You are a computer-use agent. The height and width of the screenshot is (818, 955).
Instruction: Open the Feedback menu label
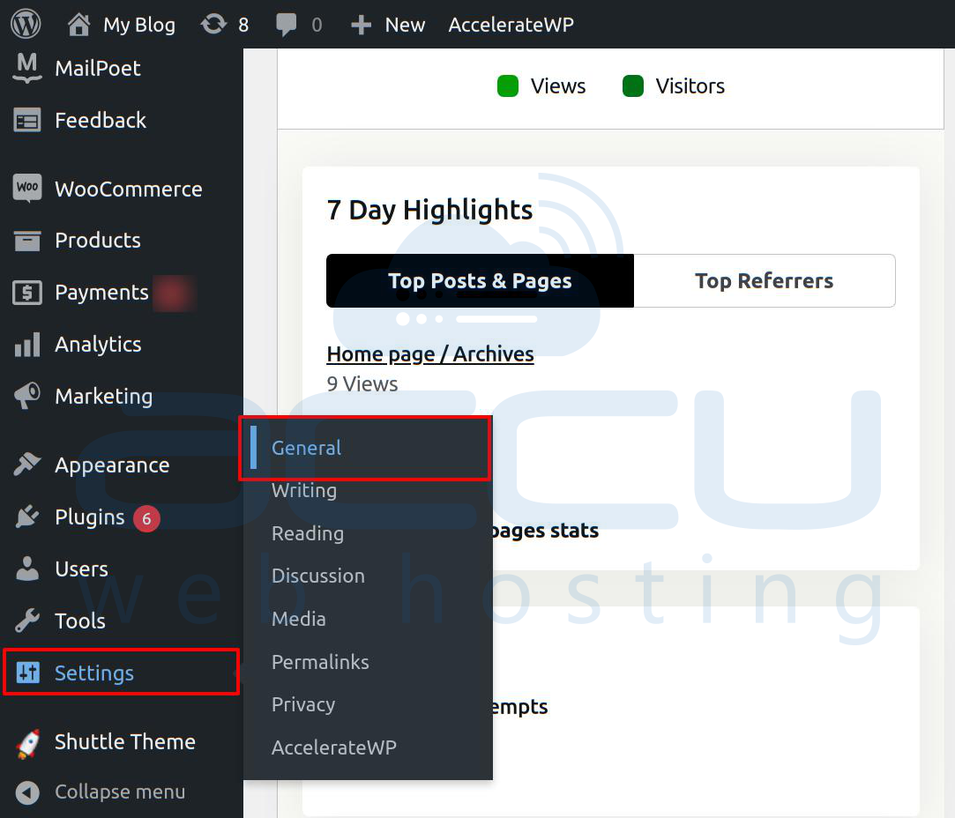pos(101,121)
